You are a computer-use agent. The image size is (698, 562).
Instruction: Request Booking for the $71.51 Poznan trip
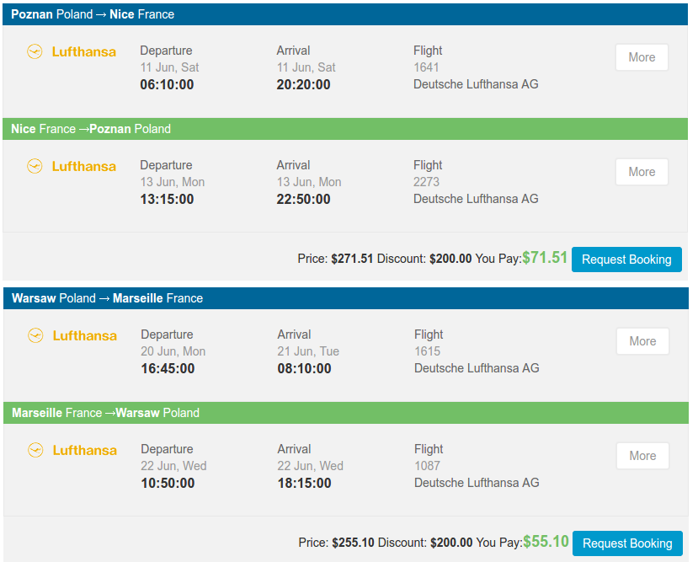click(x=626, y=260)
